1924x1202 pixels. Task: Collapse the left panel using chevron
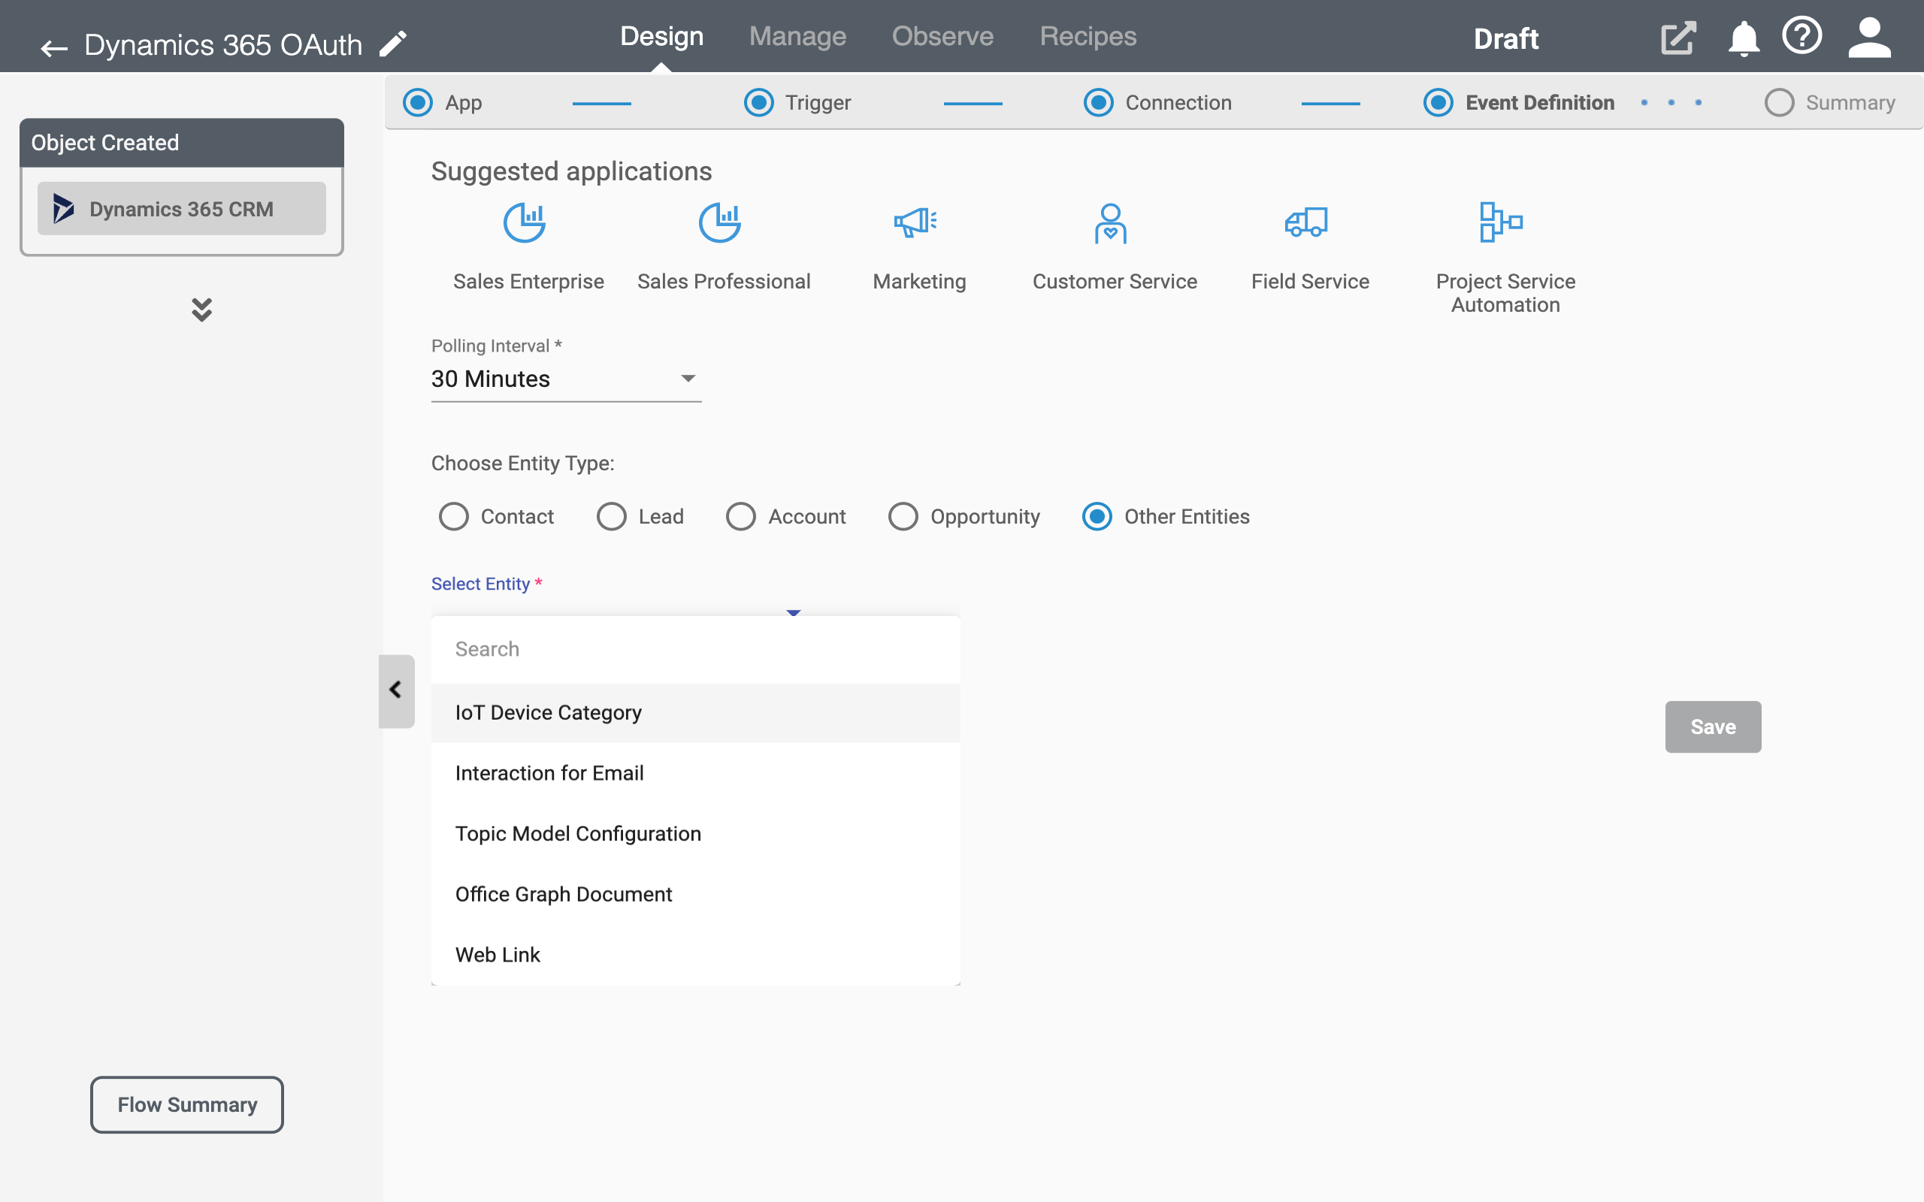point(398,688)
